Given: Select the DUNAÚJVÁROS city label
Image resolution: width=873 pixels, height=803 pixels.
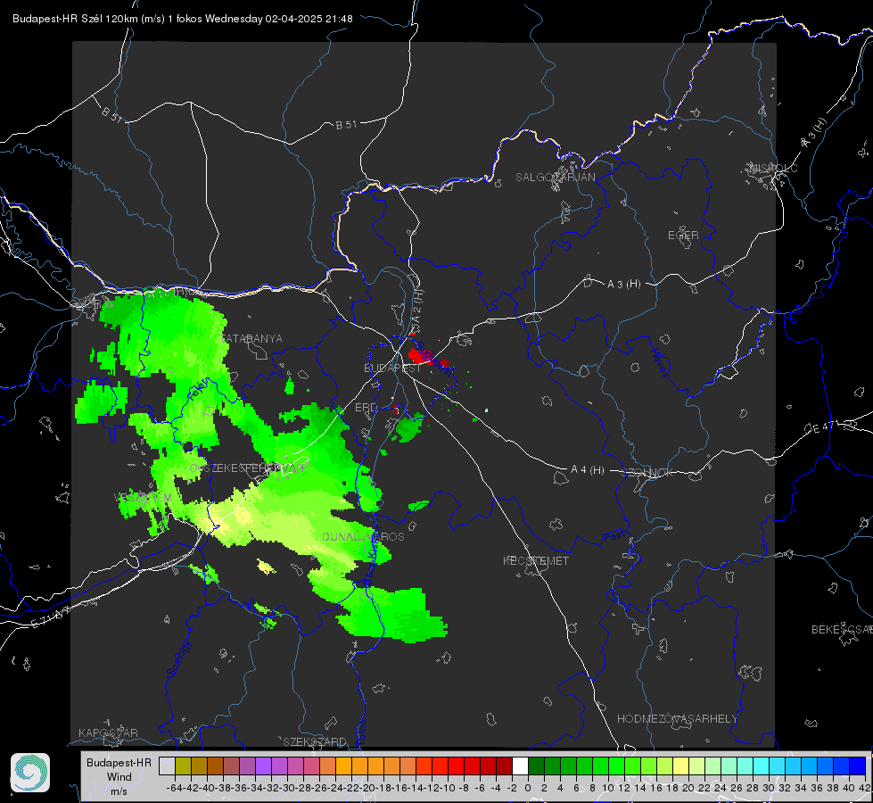Looking at the screenshot, I should tap(363, 536).
